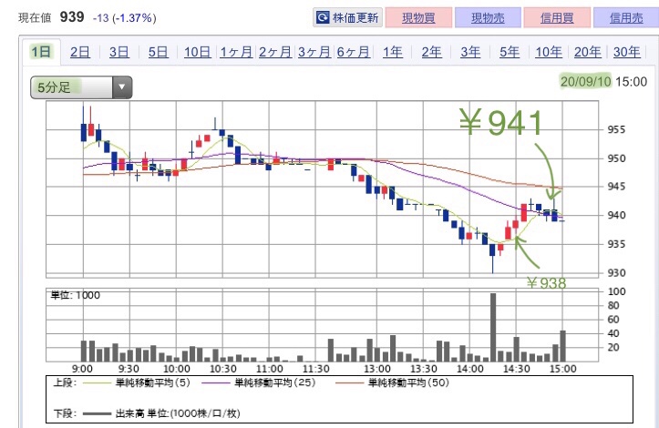
Task: Click the 955 price axis label
Action: point(616,130)
